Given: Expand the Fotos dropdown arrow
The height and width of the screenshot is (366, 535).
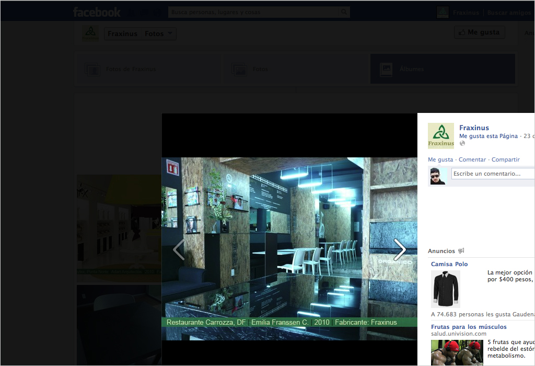Looking at the screenshot, I should coord(170,33).
